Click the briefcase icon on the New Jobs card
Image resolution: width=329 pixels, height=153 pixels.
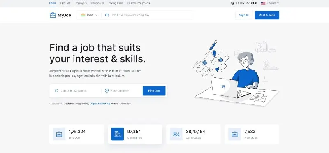click(234, 134)
